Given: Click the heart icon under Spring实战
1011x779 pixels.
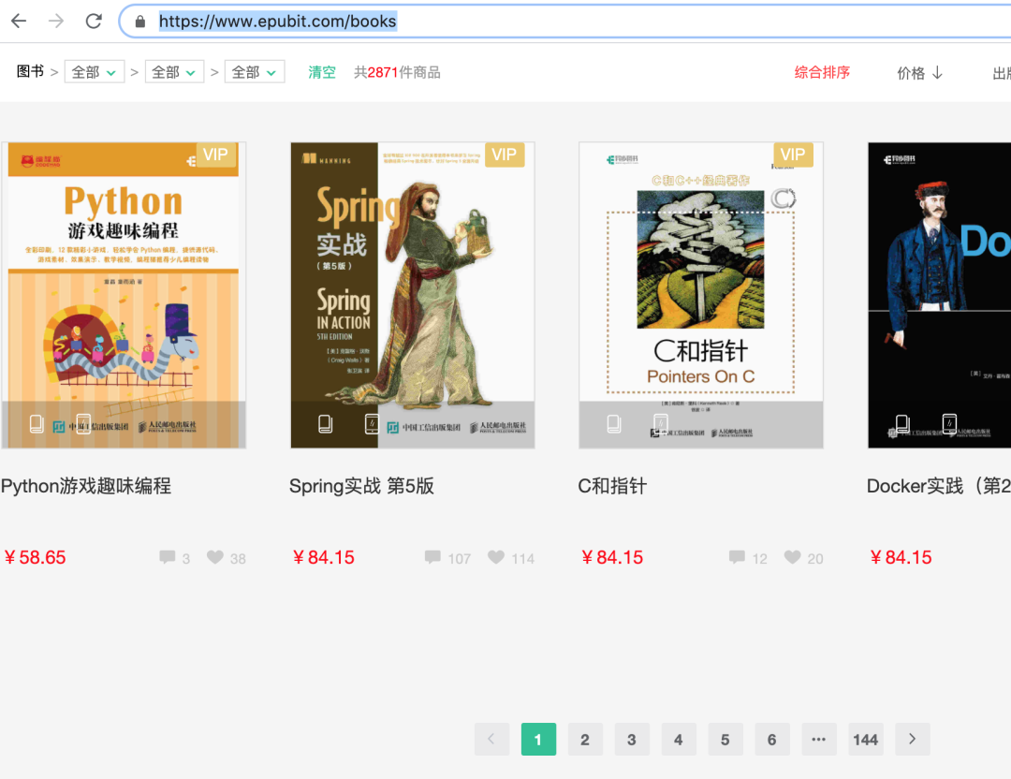Looking at the screenshot, I should (495, 557).
